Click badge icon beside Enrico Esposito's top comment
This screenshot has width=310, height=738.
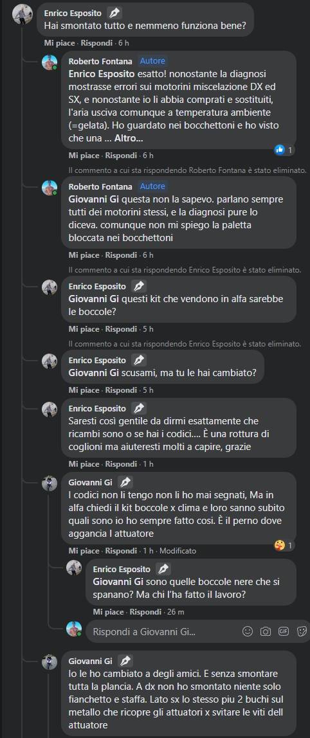(114, 13)
